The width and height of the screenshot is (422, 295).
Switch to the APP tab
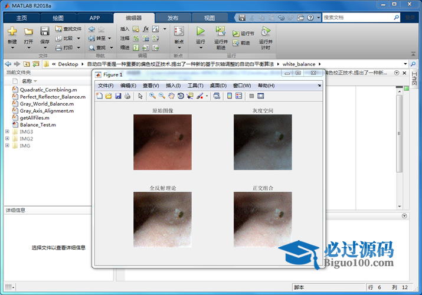tap(94, 18)
